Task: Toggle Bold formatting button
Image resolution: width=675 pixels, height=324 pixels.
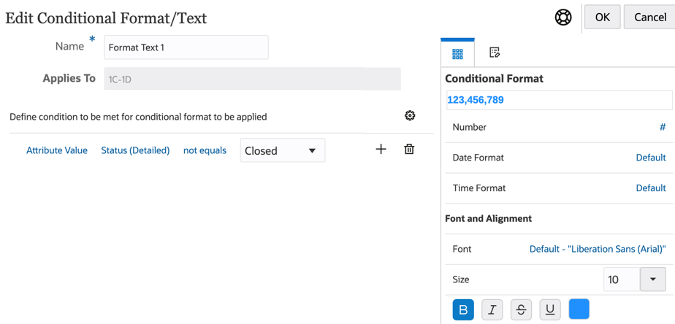Action: [463, 309]
